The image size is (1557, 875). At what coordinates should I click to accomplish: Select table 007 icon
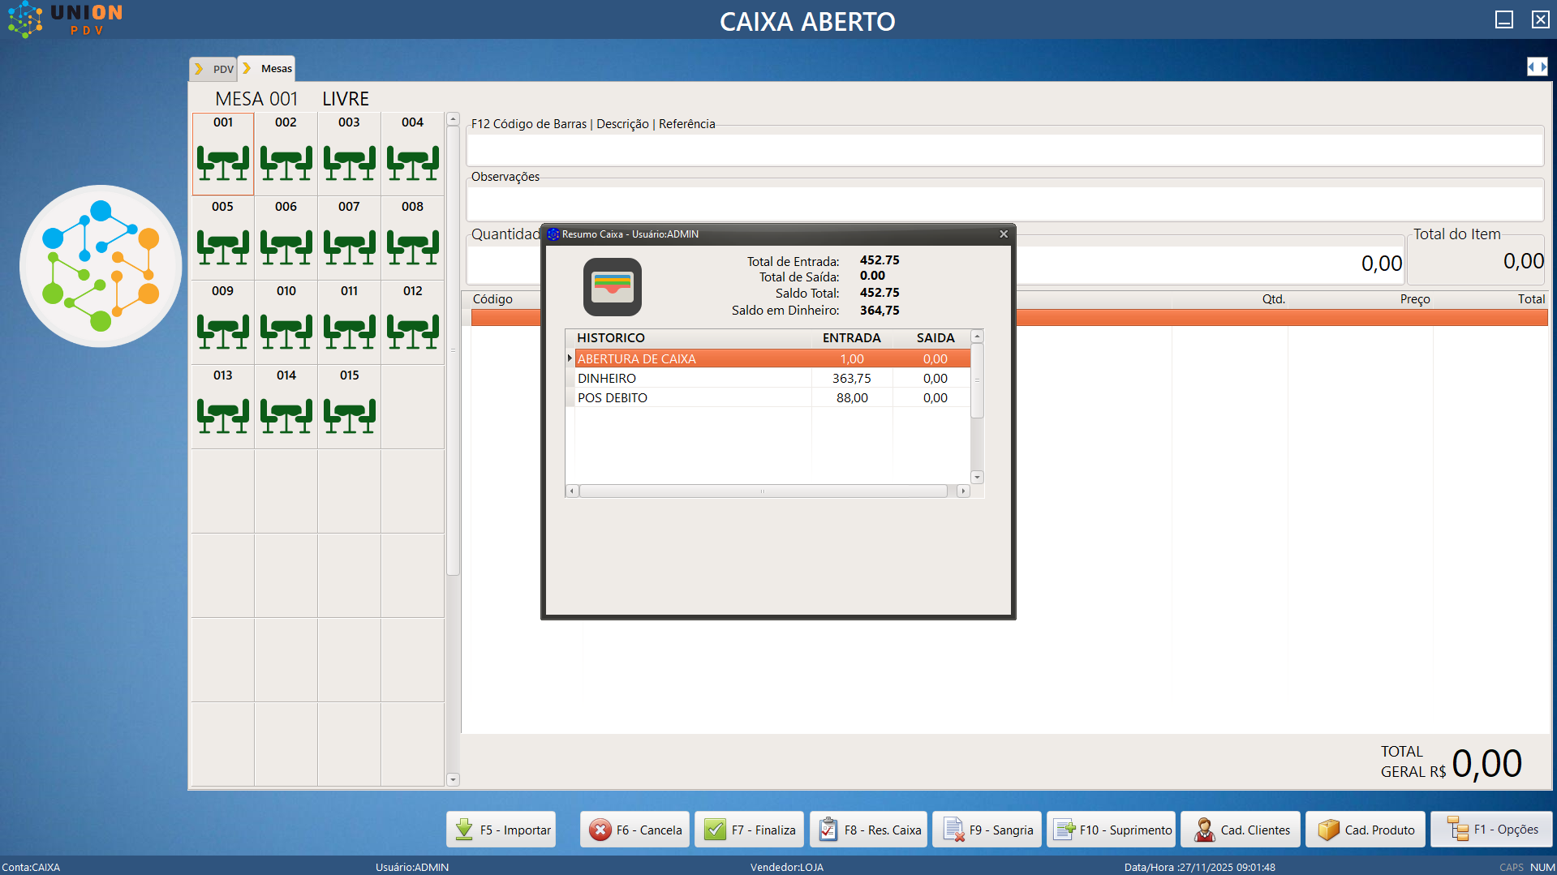(x=349, y=247)
